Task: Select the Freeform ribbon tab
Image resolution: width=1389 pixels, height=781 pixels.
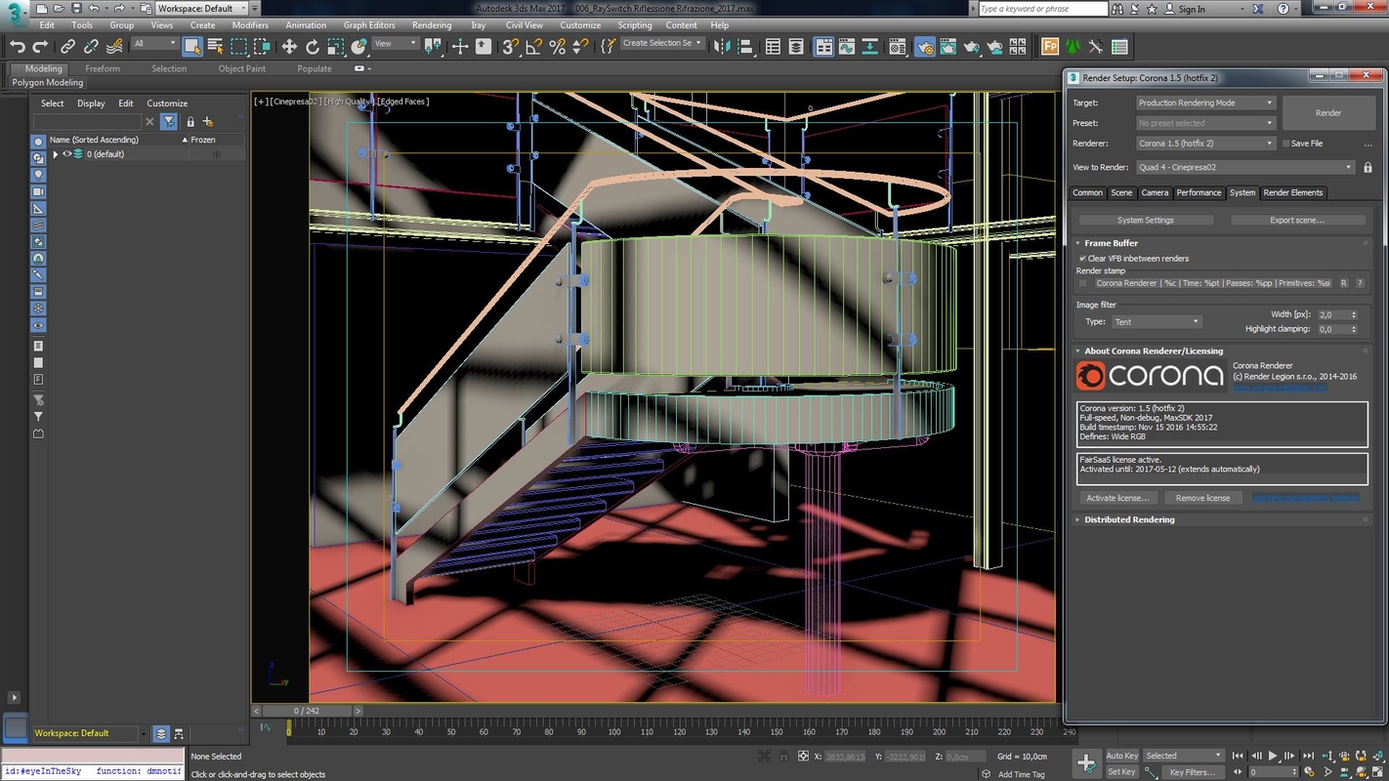Action: [103, 69]
